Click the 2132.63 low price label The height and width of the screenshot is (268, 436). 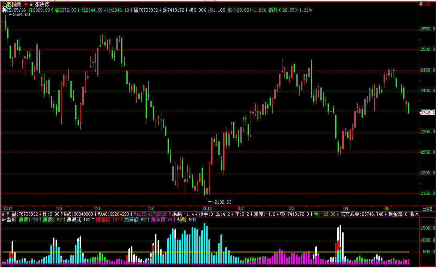point(223,202)
